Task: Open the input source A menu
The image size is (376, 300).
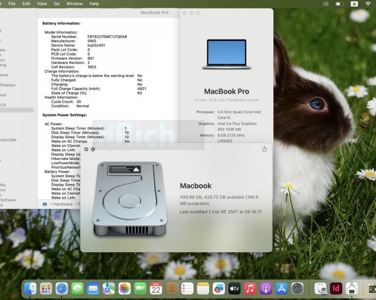Action: [354, 4]
